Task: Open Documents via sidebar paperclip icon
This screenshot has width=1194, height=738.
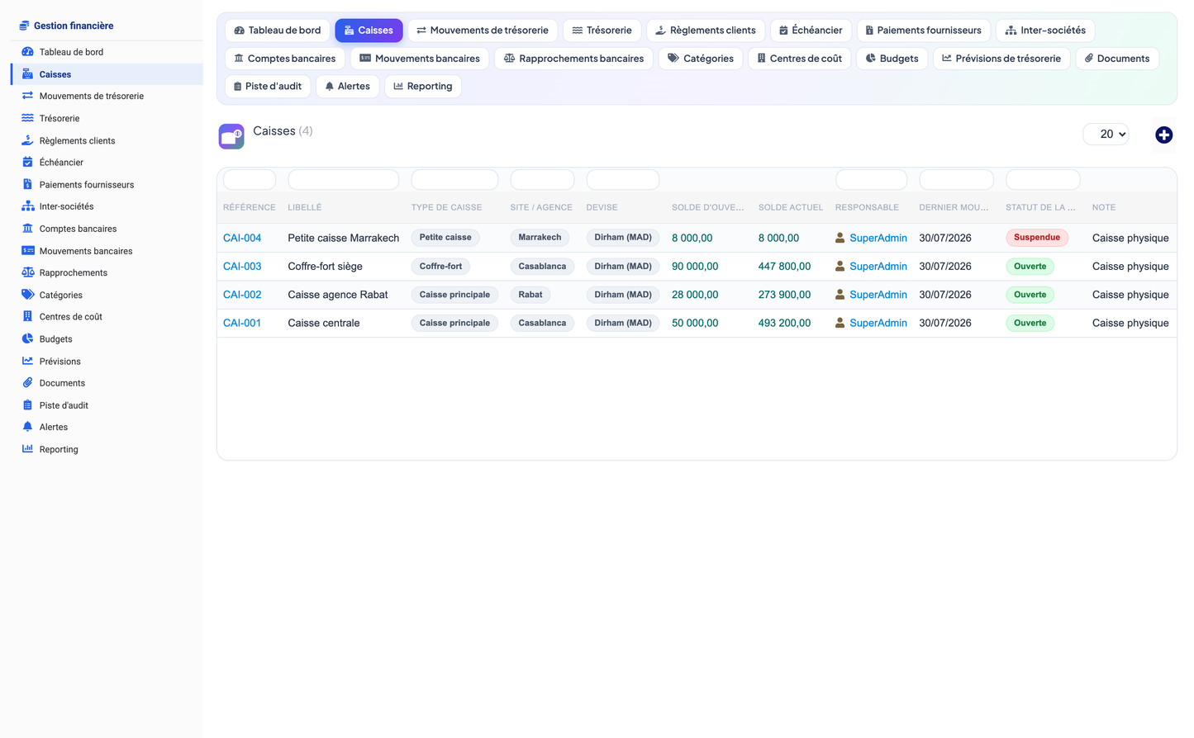Action: [27, 383]
